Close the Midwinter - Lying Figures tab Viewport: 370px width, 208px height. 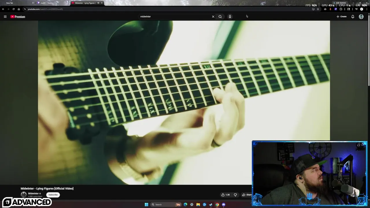102,3
